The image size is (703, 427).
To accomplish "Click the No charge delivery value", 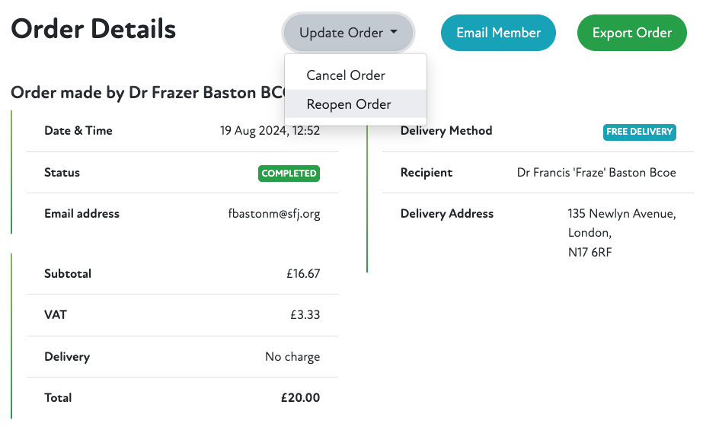I will click(292, 356).
